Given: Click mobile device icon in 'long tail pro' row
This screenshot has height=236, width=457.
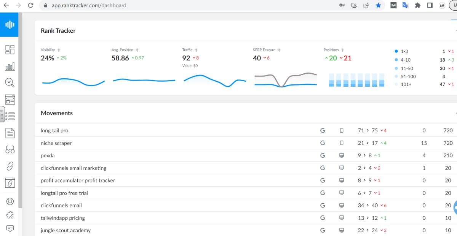Looking at the screenshot, I should coord(342,130).
